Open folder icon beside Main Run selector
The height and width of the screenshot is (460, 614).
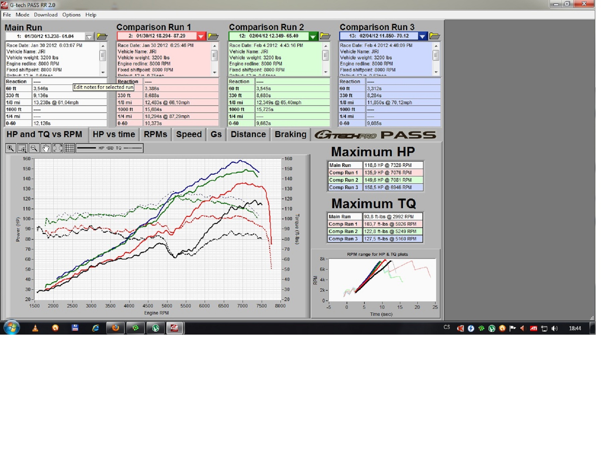pos(102,36)
